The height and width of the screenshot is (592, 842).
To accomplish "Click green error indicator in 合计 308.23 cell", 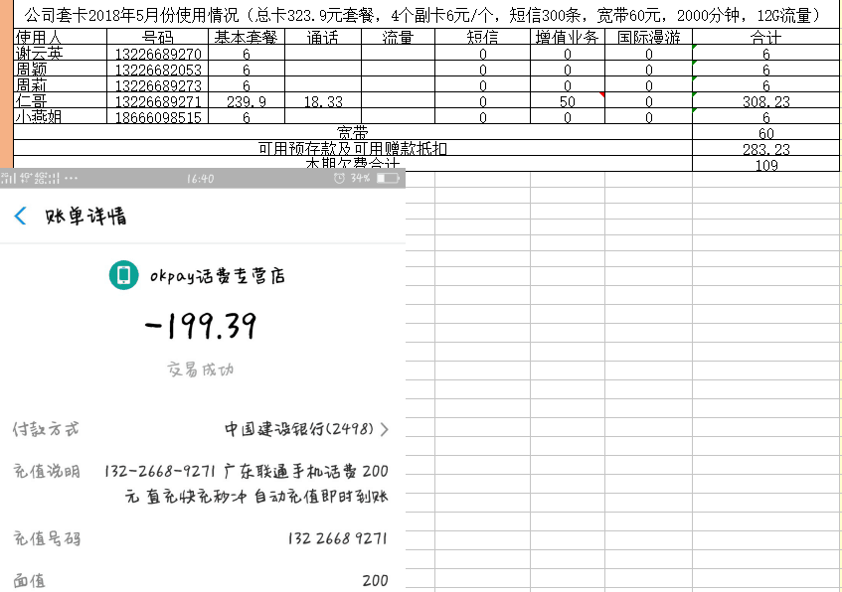I will (695, 95).
